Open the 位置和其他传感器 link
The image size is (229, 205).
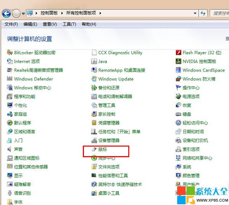pyautogui.click(x=31, y=167)
